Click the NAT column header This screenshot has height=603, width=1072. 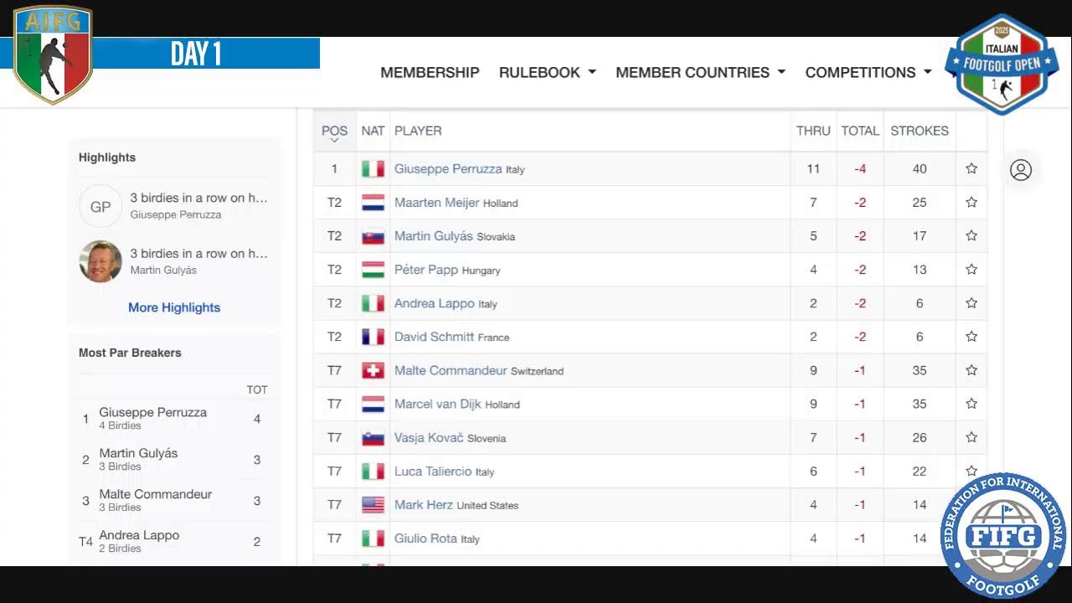(373, 131)
